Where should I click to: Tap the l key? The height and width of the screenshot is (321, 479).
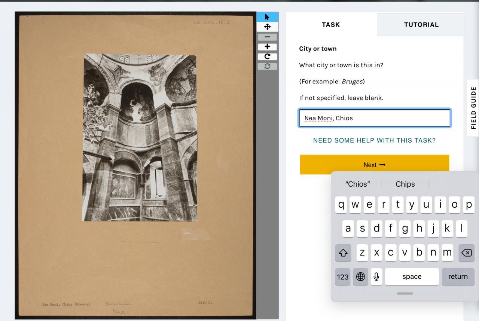click(462, 228)
